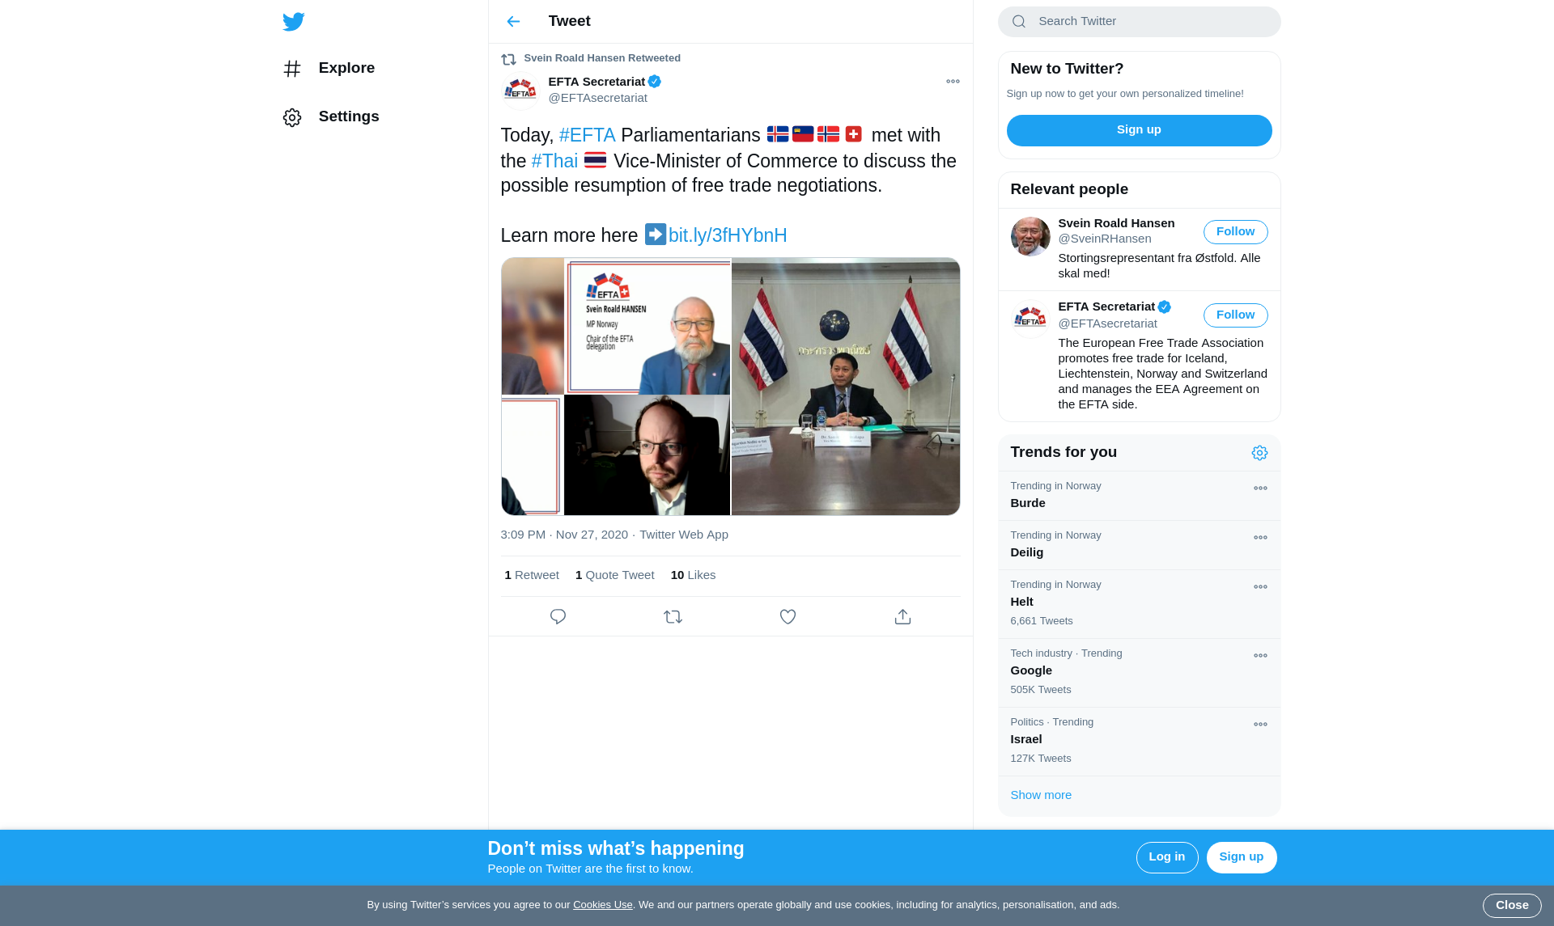Open options for Israel trend
Viewport: 1554px width, 926px height.
point(1260,724)
